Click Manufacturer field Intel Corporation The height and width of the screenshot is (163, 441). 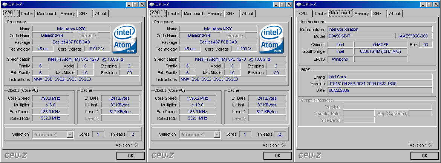tap(380, 29)
